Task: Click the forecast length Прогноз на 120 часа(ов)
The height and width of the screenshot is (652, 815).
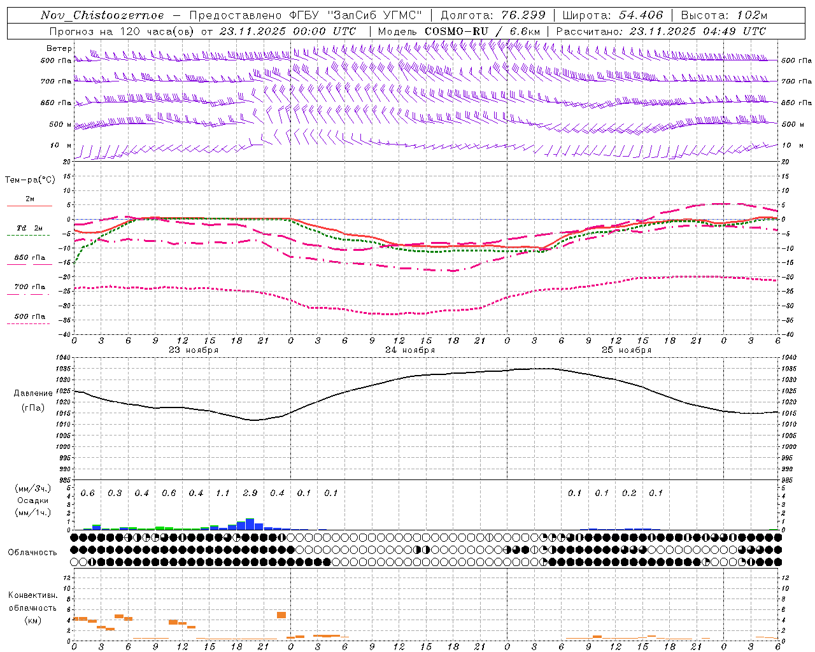Action: [x=122, y=31]
